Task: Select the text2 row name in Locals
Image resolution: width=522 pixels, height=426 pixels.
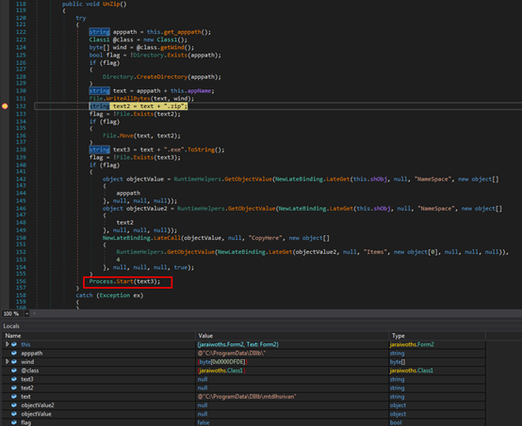Action: point(27,387)
